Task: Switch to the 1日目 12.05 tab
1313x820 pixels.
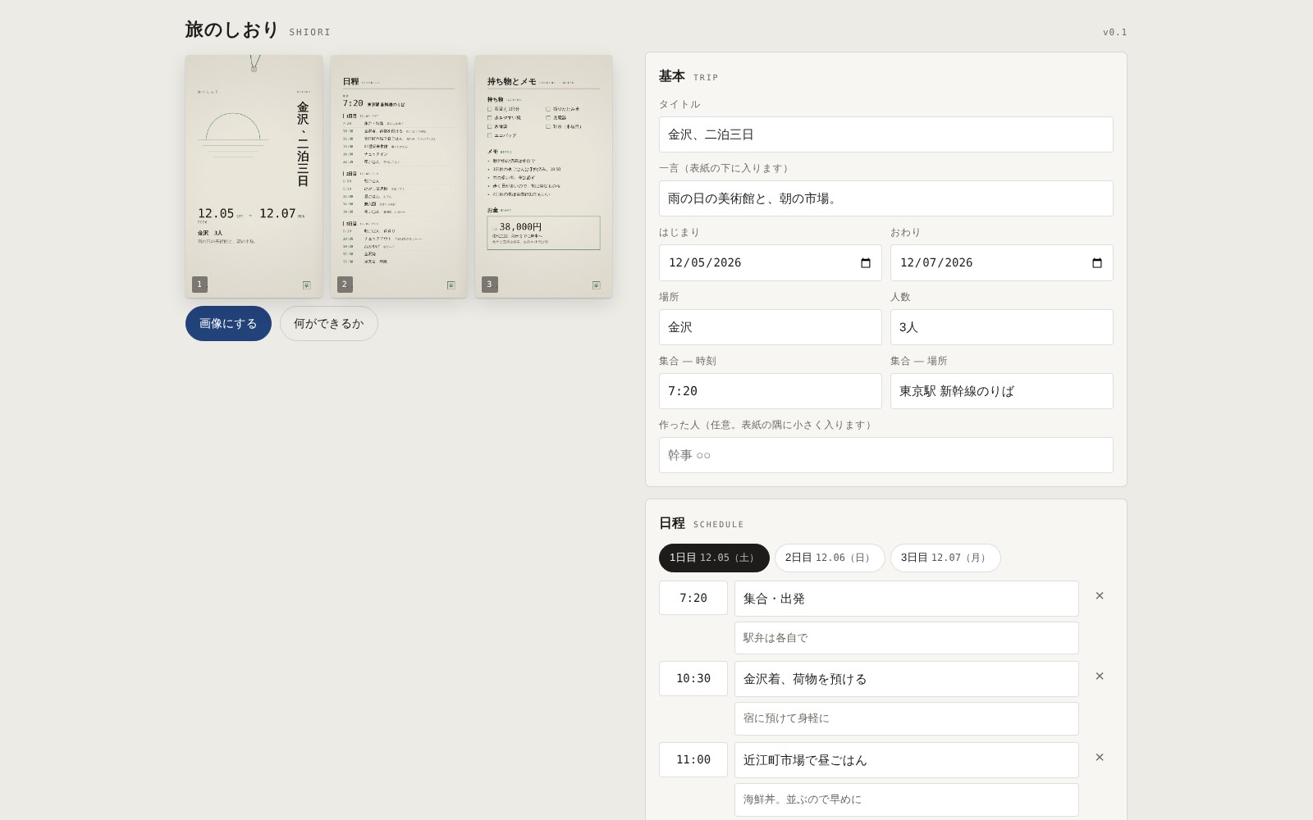Action: point(714,558)
